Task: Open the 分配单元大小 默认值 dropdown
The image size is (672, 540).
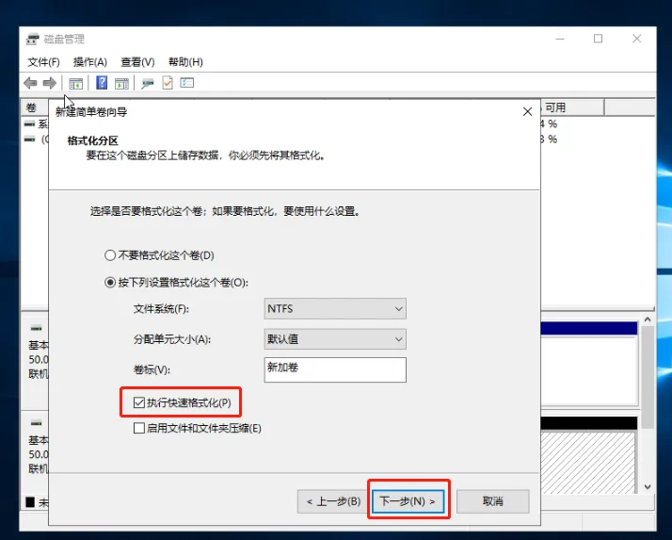Action: [335, 339]
